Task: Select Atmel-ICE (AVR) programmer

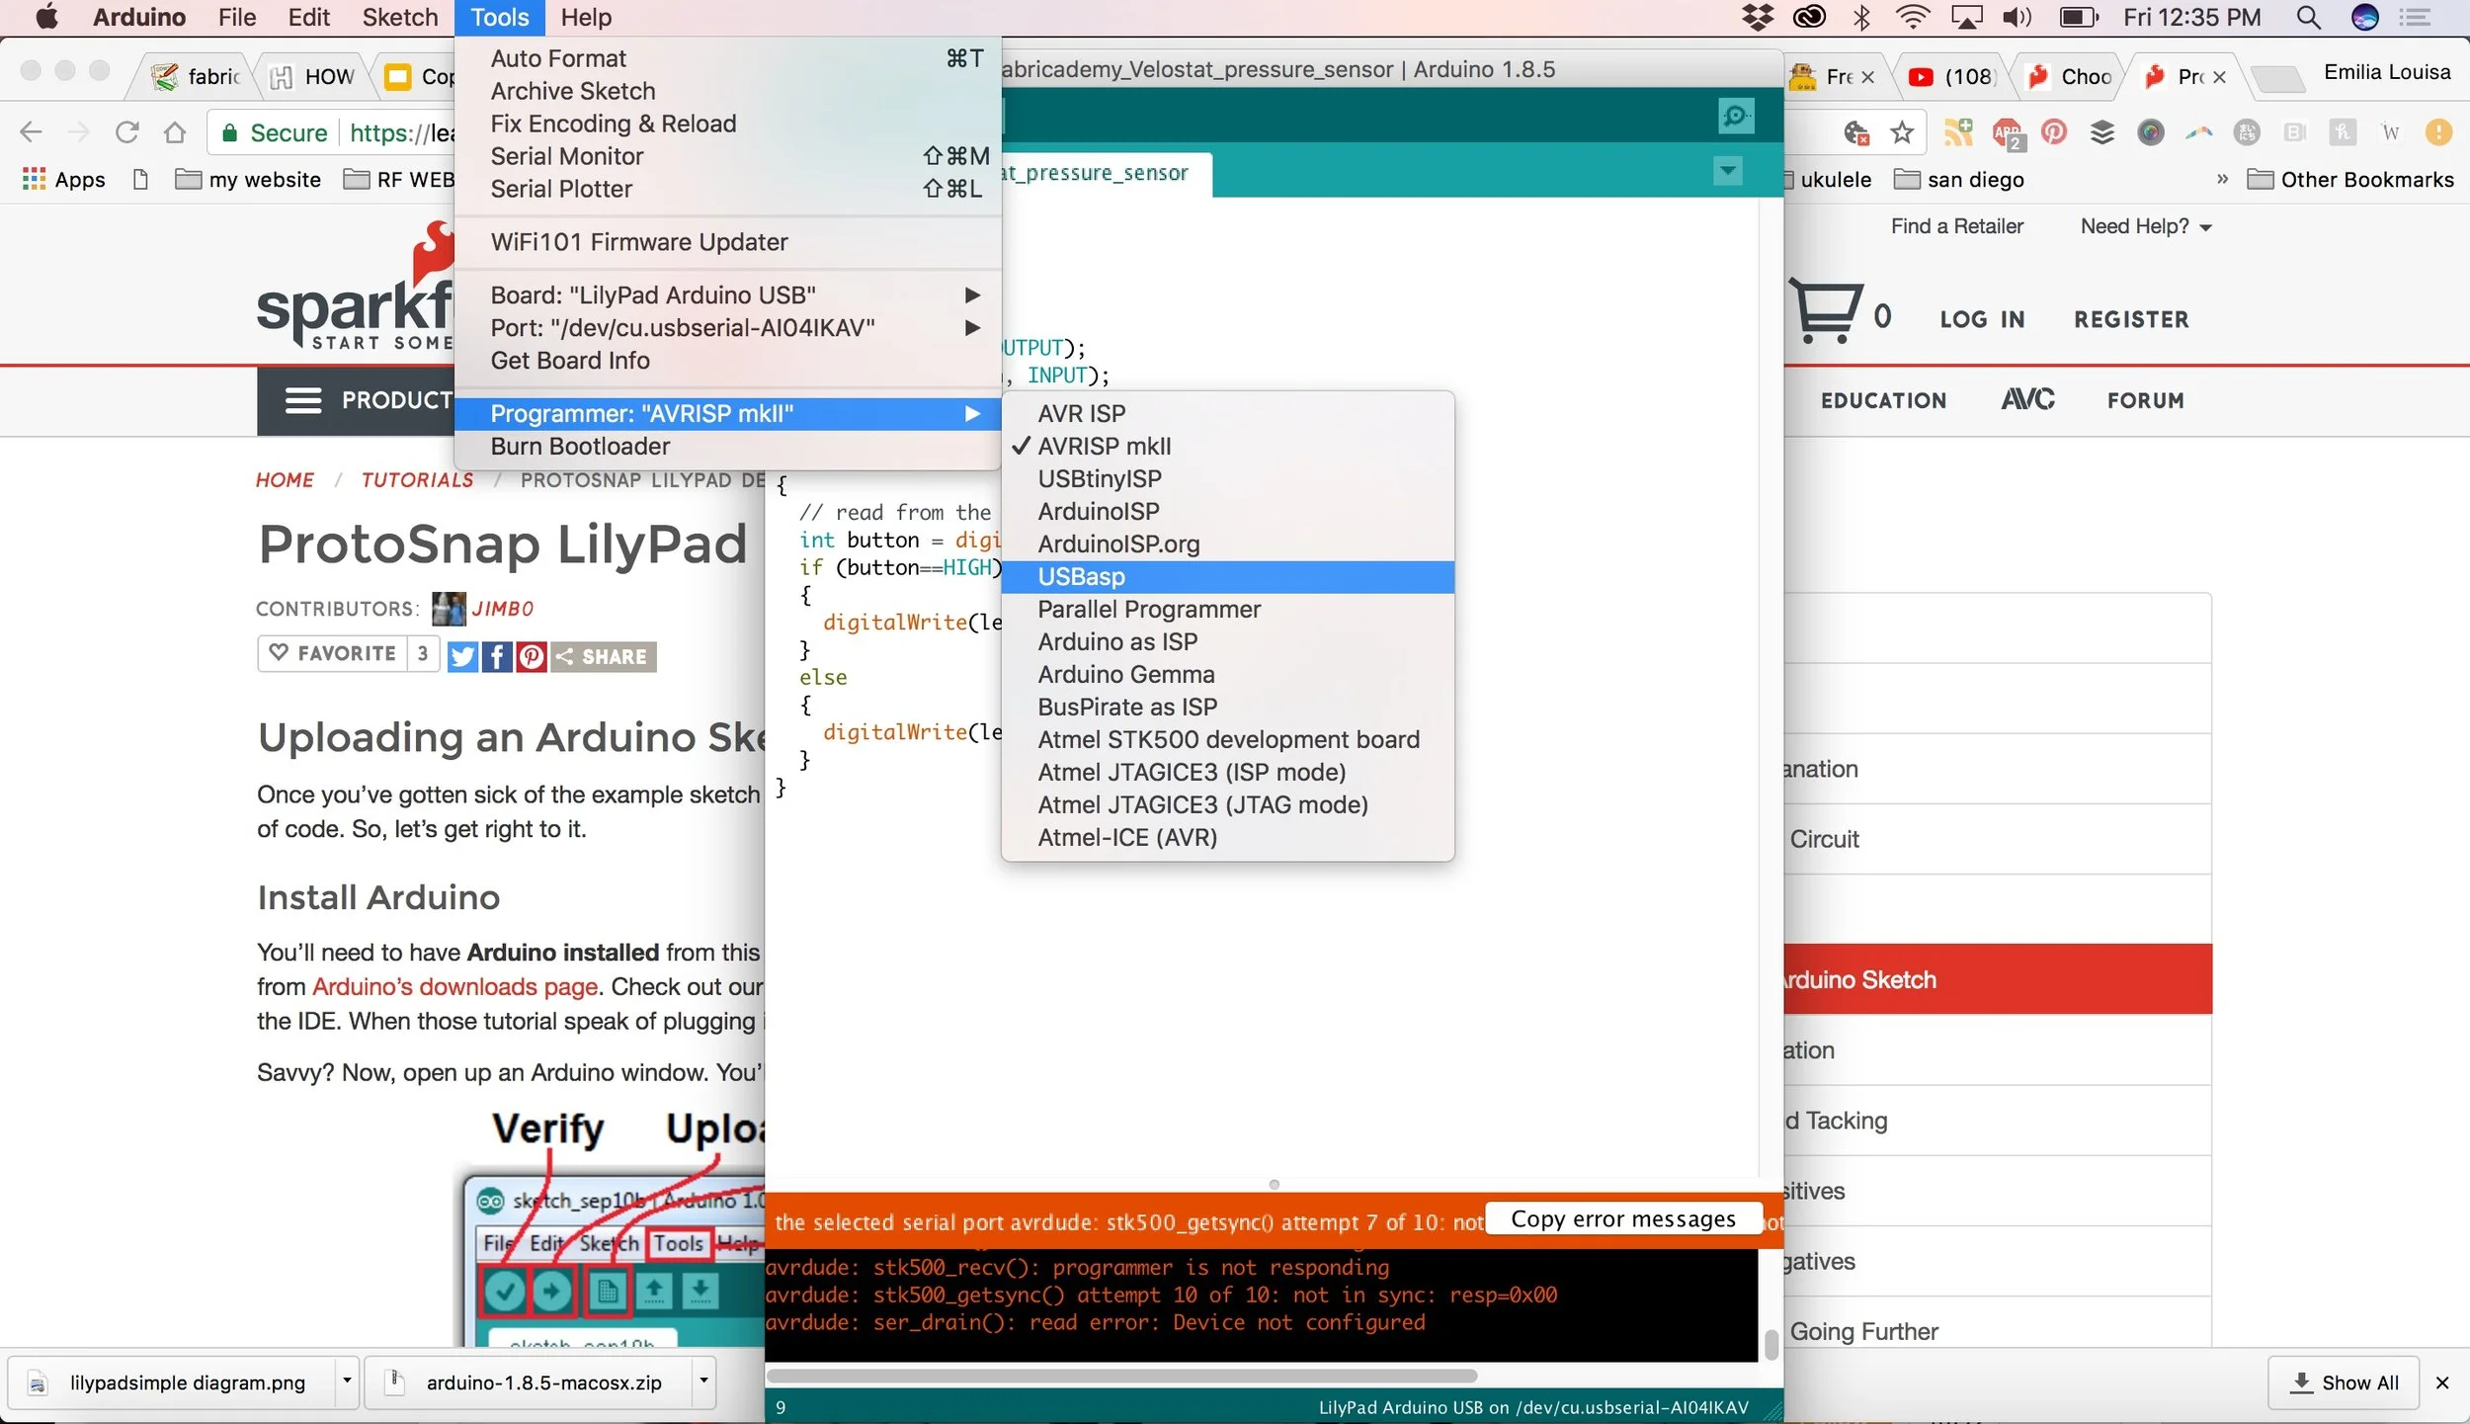Action: point(1227,837)
